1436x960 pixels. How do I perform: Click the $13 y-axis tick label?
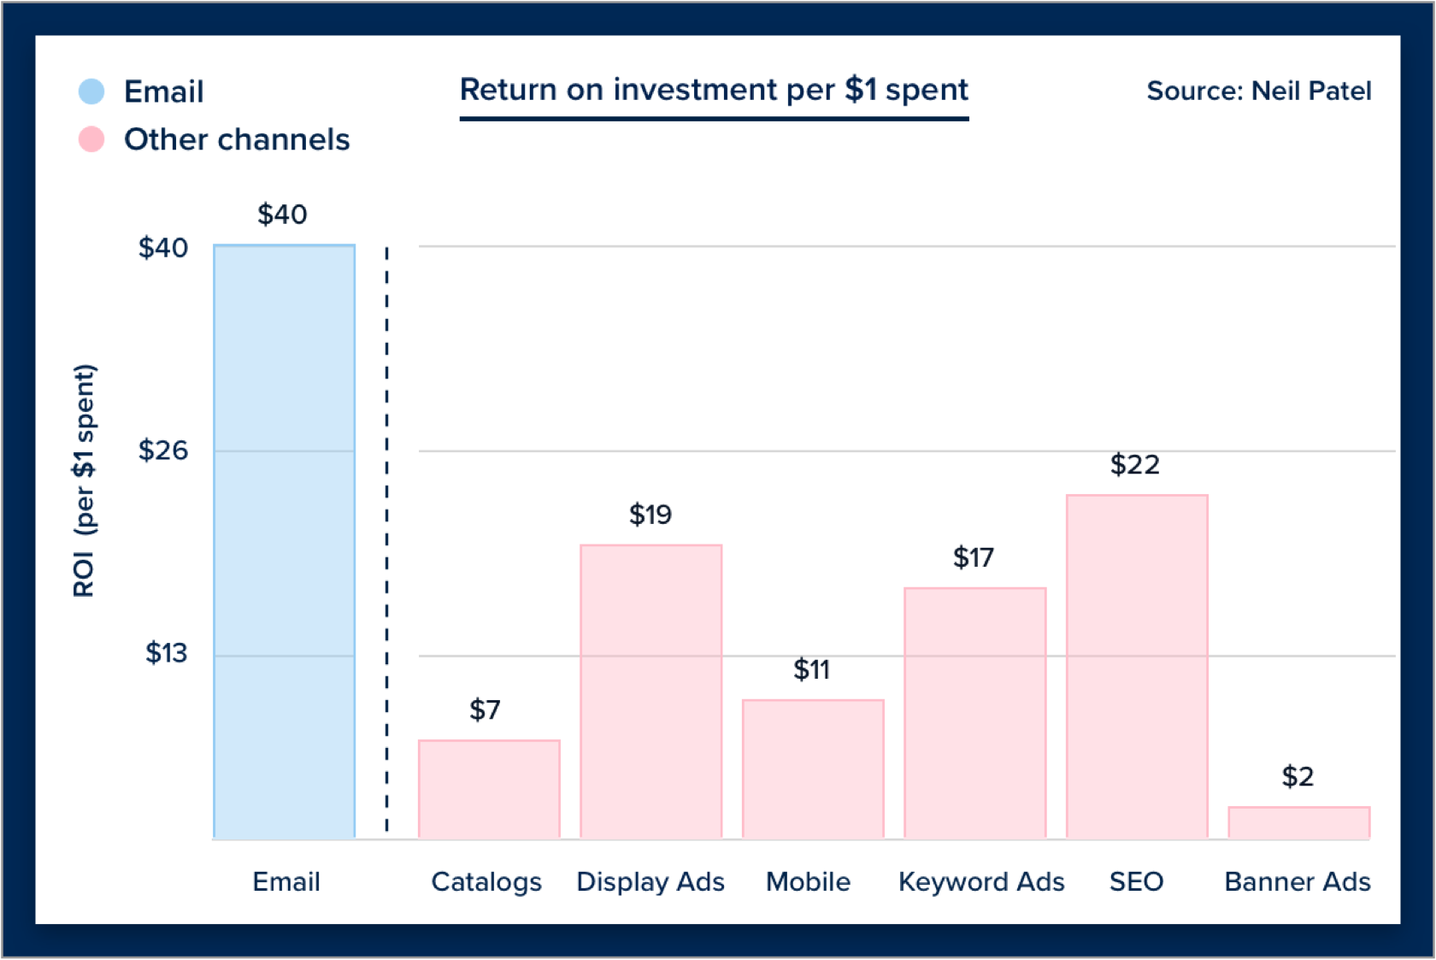pyautogui.click(x=166, y=653)
